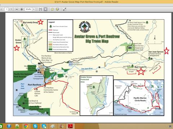Click the red star near Red Creek Fir

[141, 72]
